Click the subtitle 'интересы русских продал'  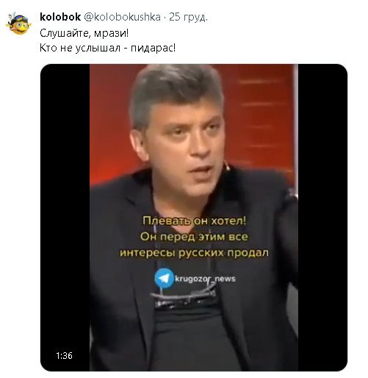coord(194,253)
